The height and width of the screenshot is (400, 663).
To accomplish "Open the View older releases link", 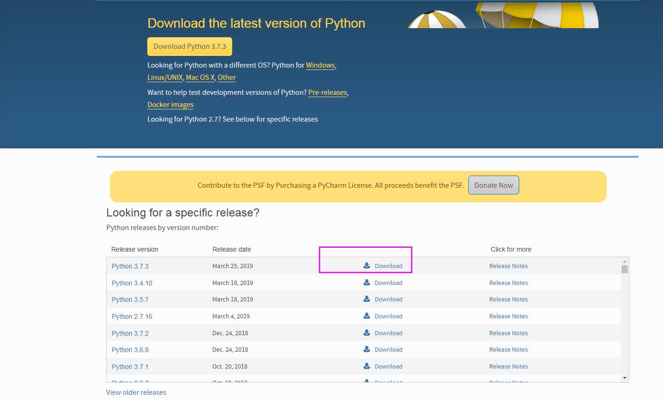I will 136,392.
